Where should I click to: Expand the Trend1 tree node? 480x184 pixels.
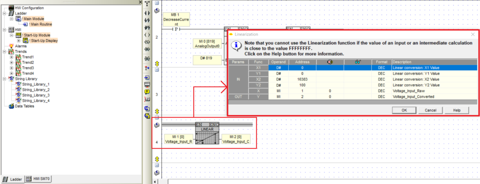pyautogui.click(x=12, y=57)
